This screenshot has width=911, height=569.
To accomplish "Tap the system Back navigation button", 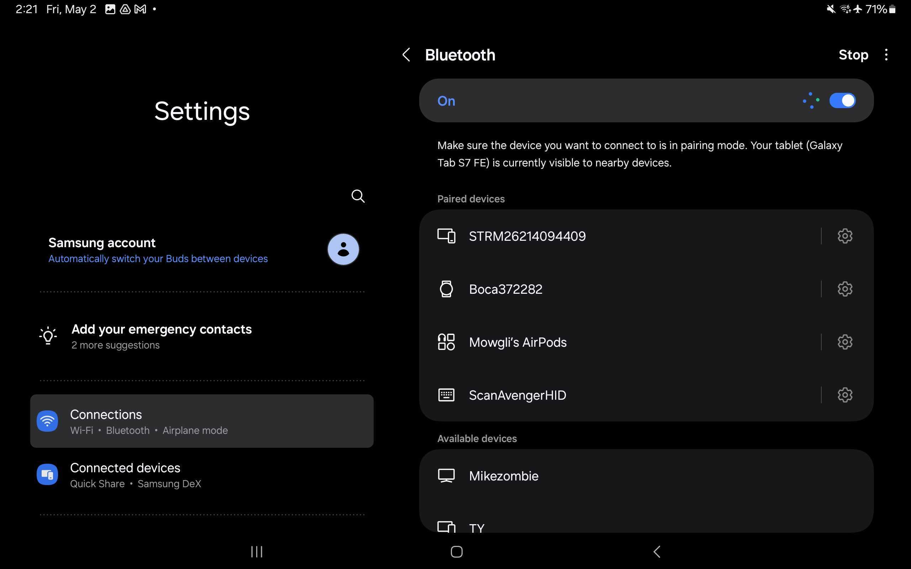I will coord(657,552).
